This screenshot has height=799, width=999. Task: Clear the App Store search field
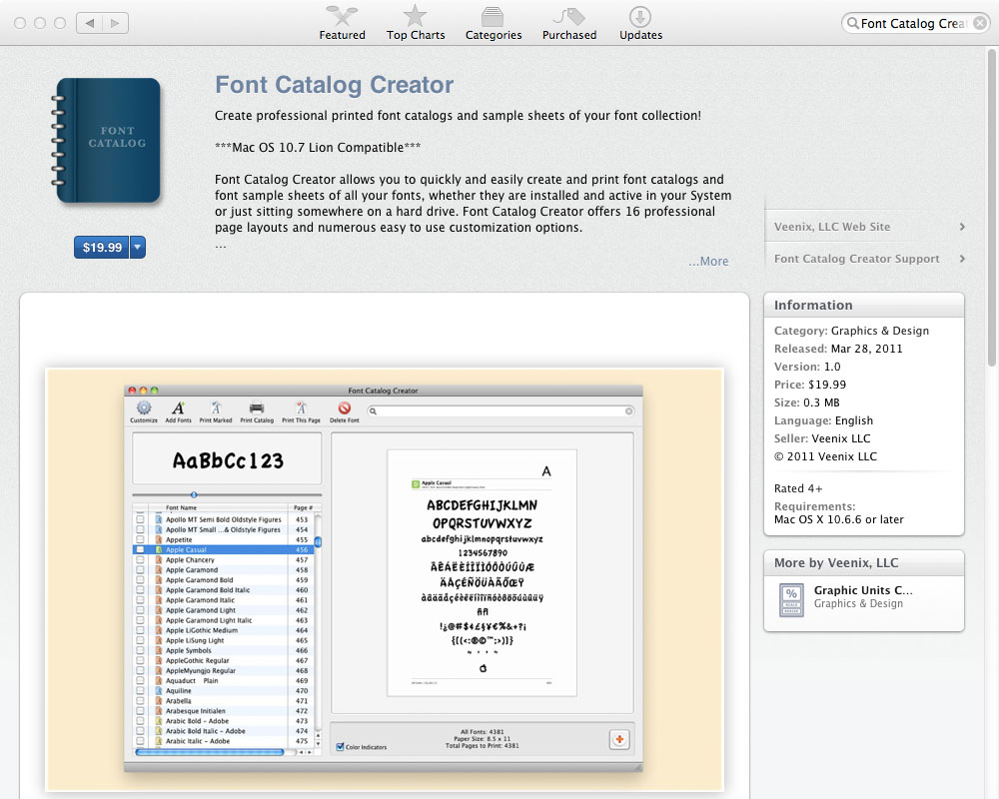coord(980,24)
